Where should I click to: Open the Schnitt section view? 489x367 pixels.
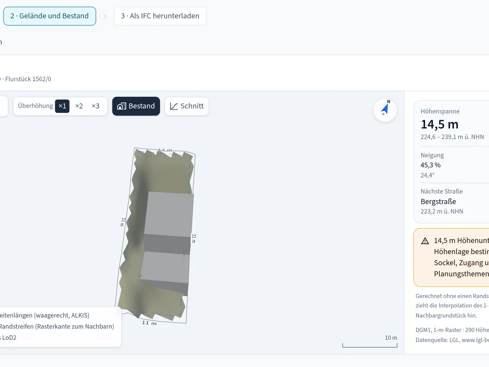[187, 106]
